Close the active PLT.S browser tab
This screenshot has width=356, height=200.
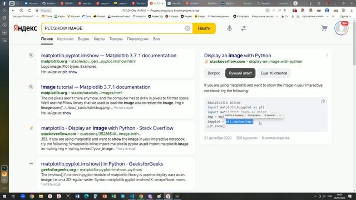[x=162, y=3]
